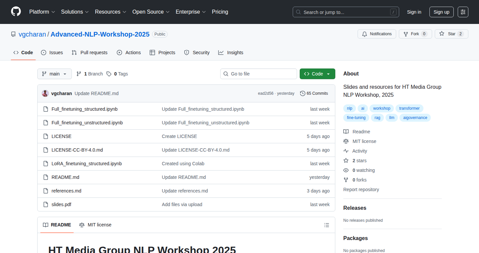Click the vgcharan avatar in commit row
The height and width of the screenshot is (253, 479).
(x=45, y=93)
